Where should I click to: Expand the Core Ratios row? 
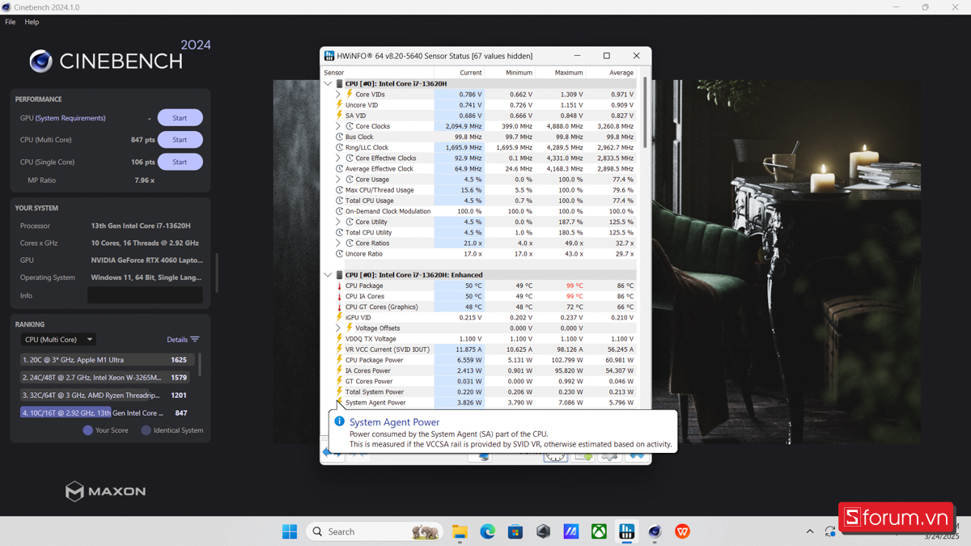[338, 243]
